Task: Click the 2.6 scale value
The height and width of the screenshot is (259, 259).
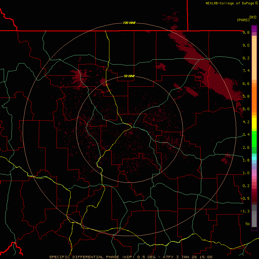Action: tap(246, 147)
